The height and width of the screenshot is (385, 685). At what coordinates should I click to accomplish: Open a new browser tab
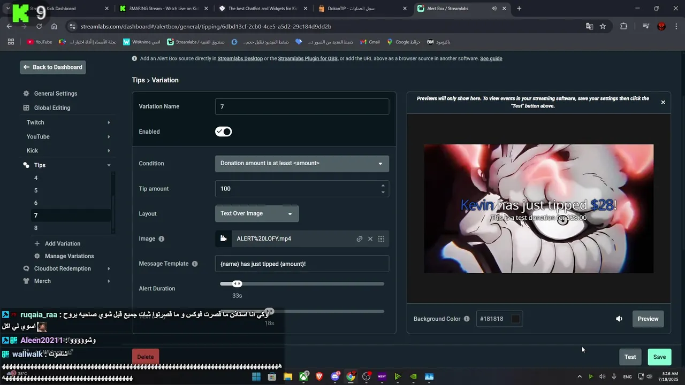pyautogui.click(x=519, y=9)
